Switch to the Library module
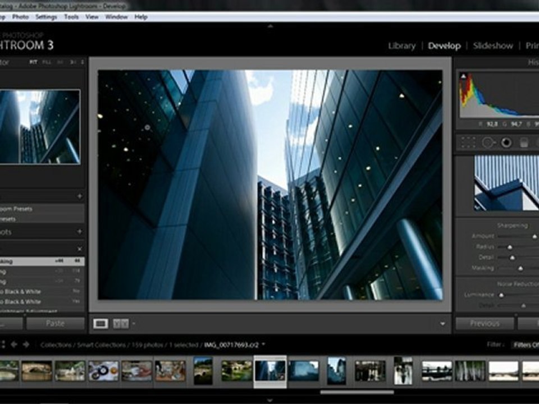 pyautogui.click(x=401, y=45)
